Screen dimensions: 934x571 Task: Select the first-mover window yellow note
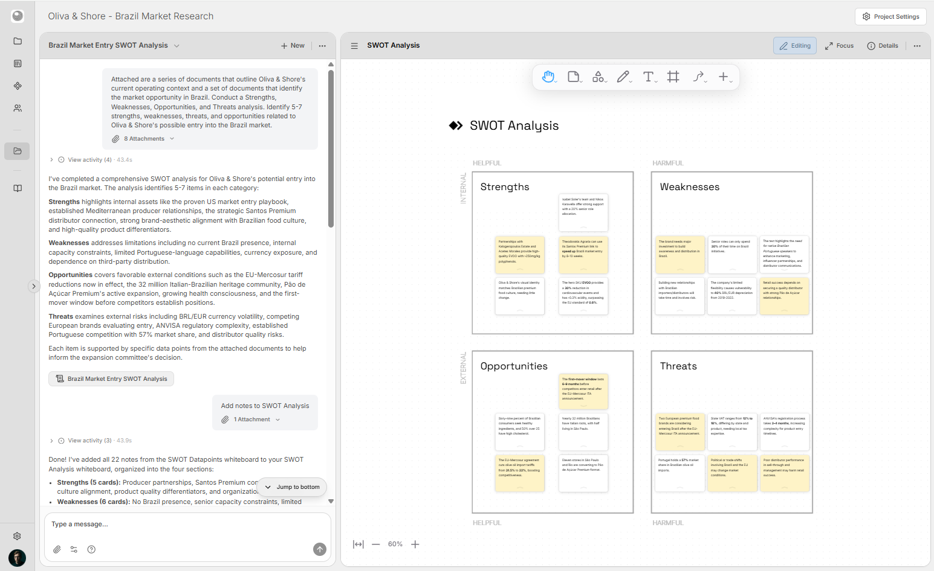[x=583, y=392]
